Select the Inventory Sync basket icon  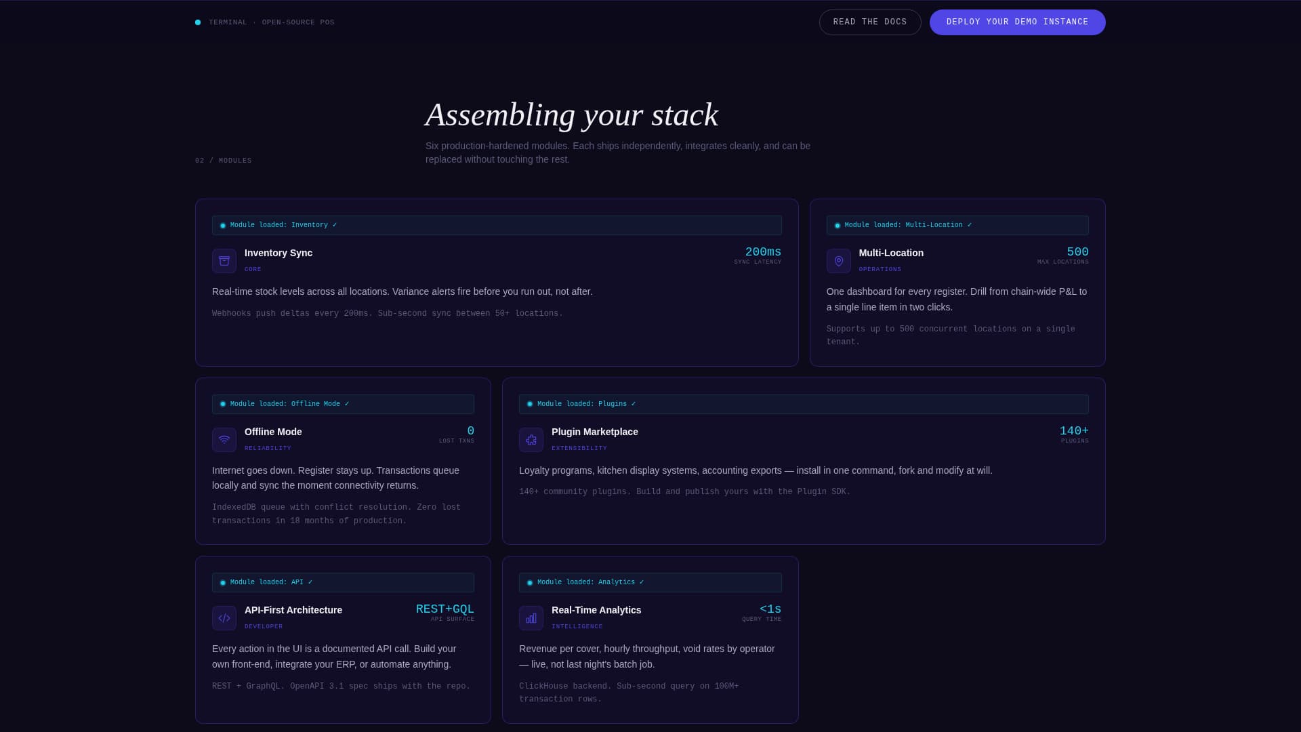coord(224,260)
